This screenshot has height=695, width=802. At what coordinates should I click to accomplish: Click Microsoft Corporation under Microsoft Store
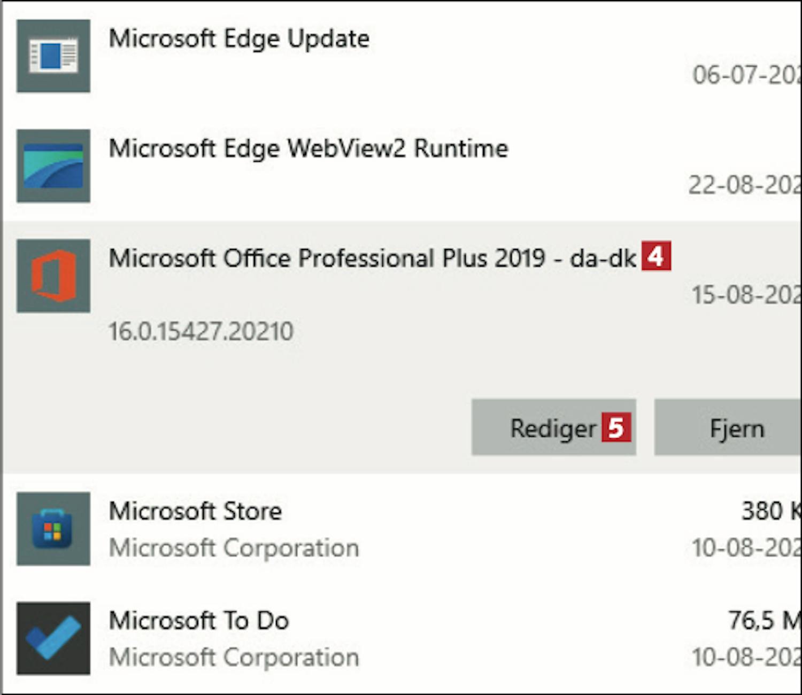click(x=234, y=548)
